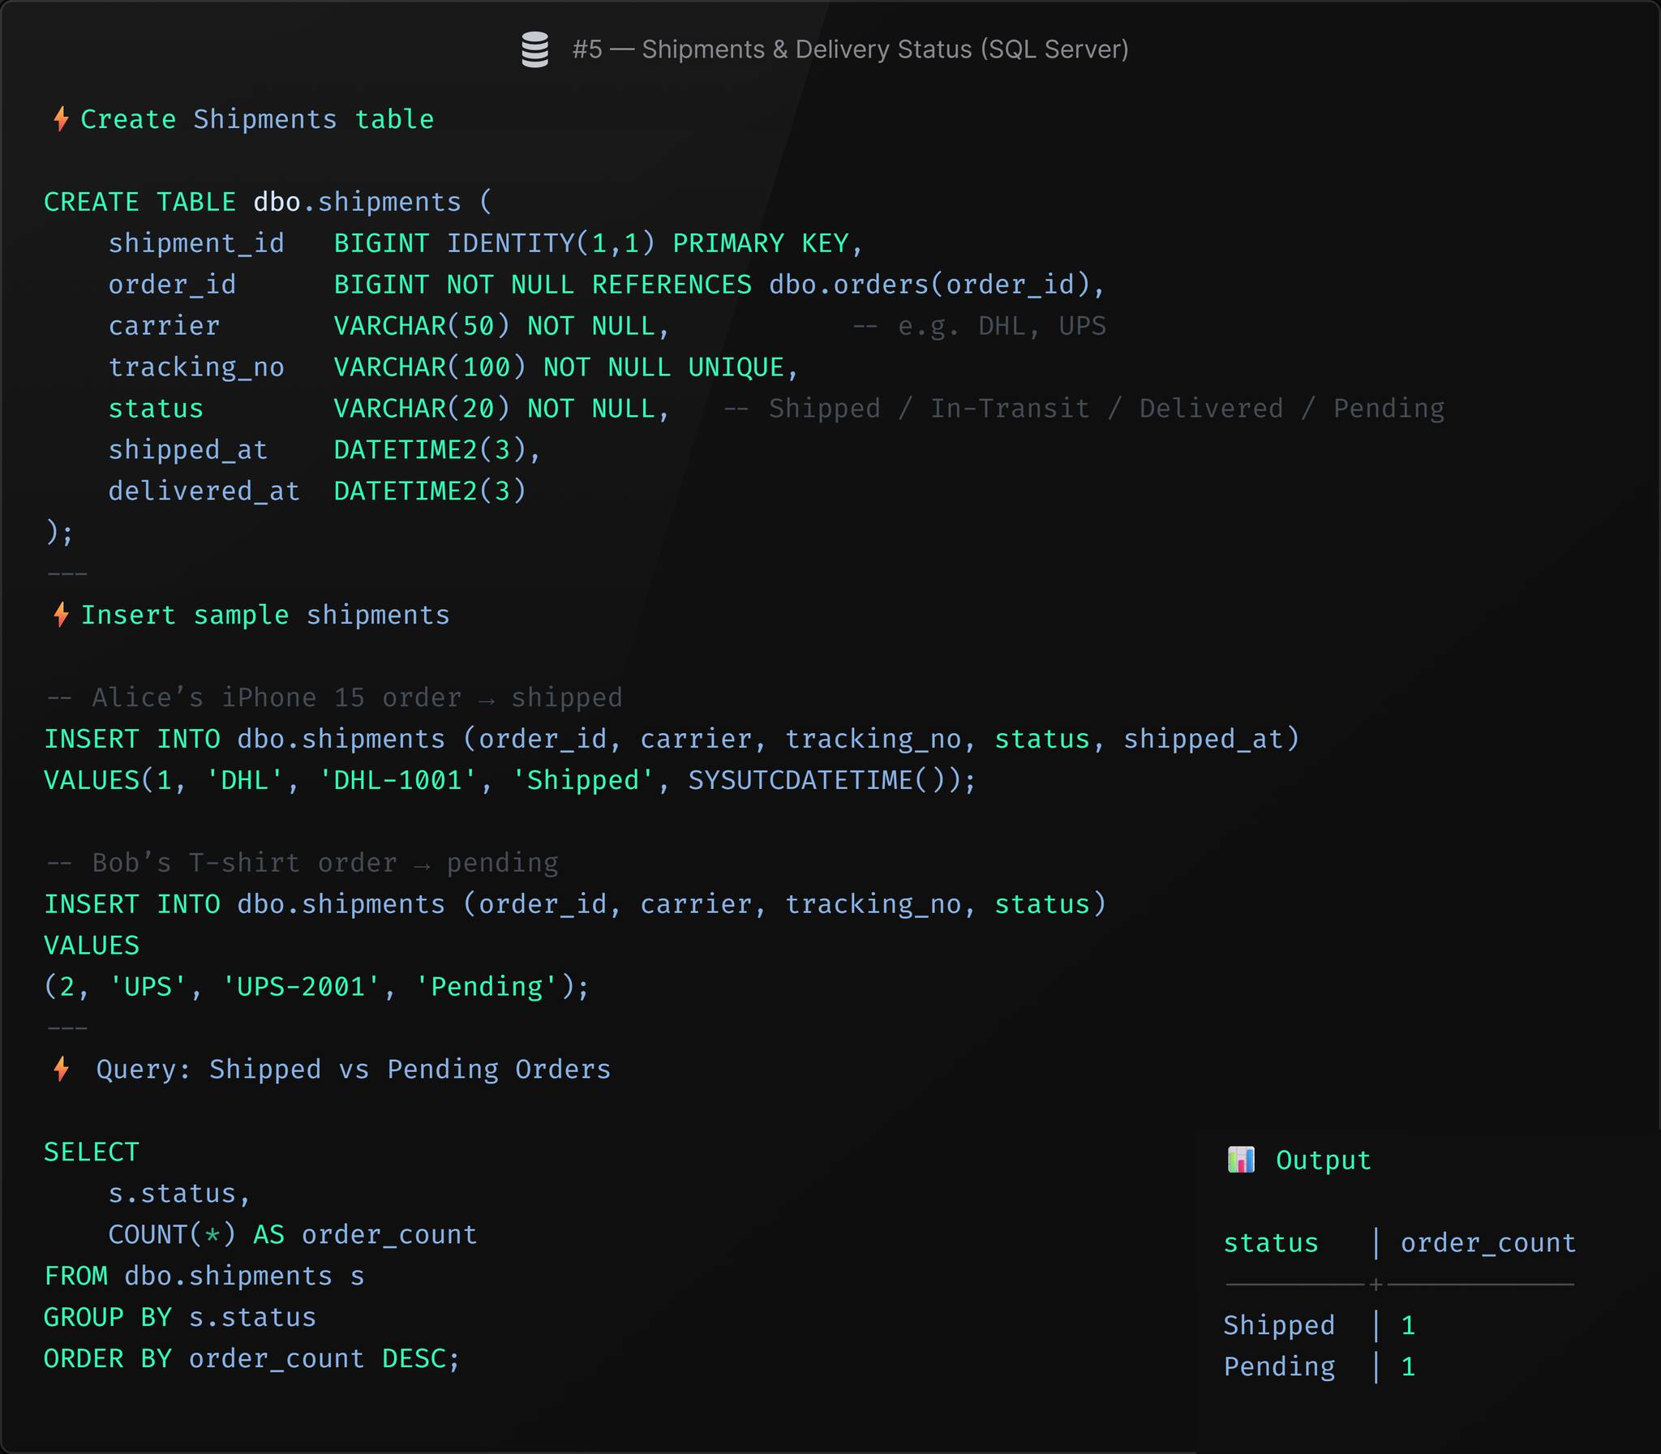Image resolution: width=1661 pixels, height=1454 pixels.
Task: Click lightning bolt beside Insert sample shipments
Action: tap(61, 615)
